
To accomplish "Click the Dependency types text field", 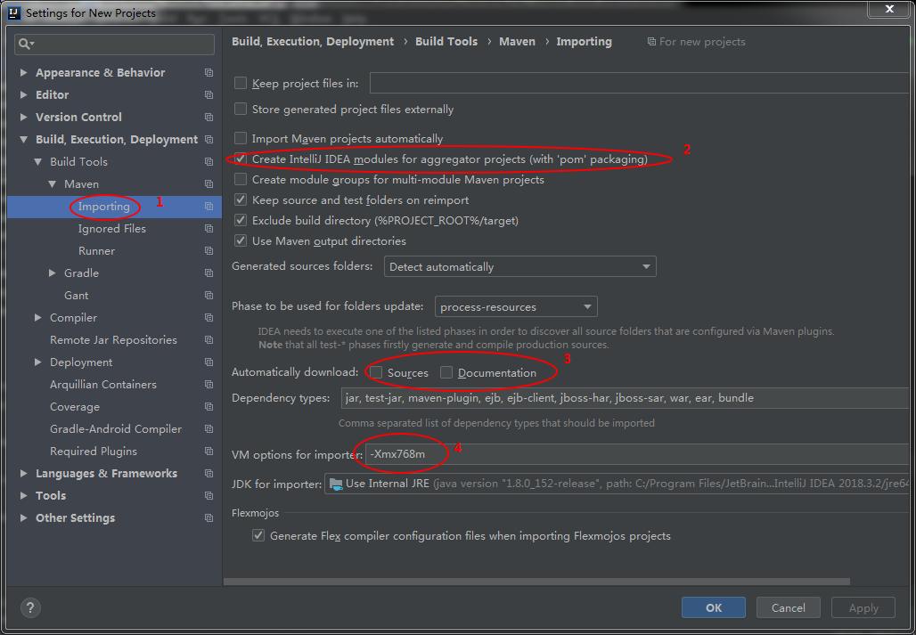I will pos(627,397).
